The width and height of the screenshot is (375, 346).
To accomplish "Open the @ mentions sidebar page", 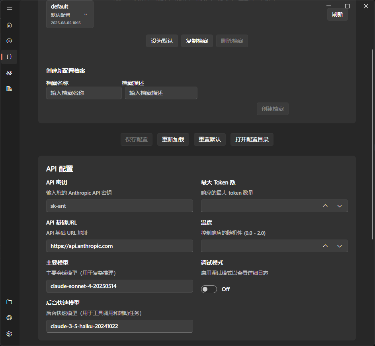I will pos(9,41).
